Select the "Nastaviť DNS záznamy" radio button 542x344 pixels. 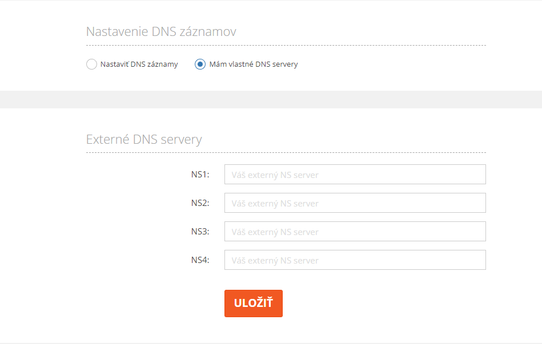click(x=91, y=64)
